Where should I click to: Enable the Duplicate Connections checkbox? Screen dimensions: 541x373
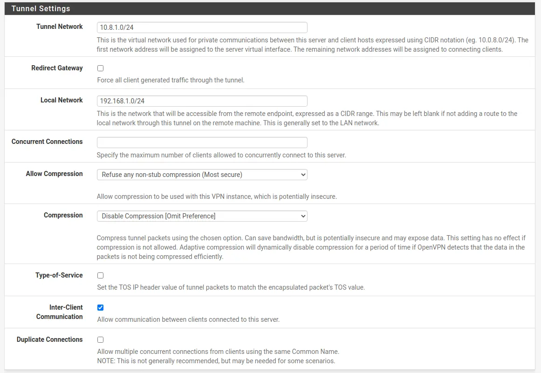pyautogui.click(x=100, y=339)
